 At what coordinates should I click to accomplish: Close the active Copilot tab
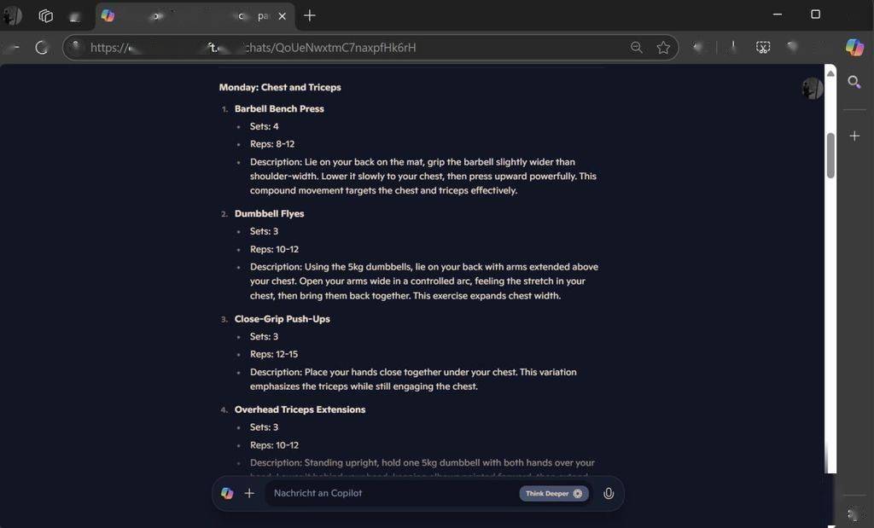[282, 16]
